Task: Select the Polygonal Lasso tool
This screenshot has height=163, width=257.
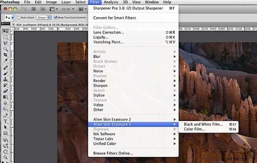Action: (6, 43)
